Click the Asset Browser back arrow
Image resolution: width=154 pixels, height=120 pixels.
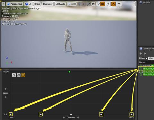[x=141, y=54]
